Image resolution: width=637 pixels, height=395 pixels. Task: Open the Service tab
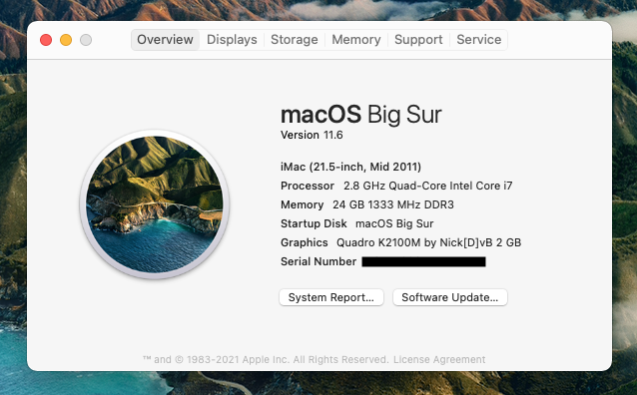point(479,40)
